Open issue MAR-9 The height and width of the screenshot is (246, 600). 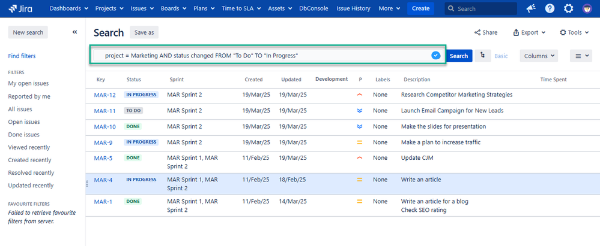pos(103,142)
